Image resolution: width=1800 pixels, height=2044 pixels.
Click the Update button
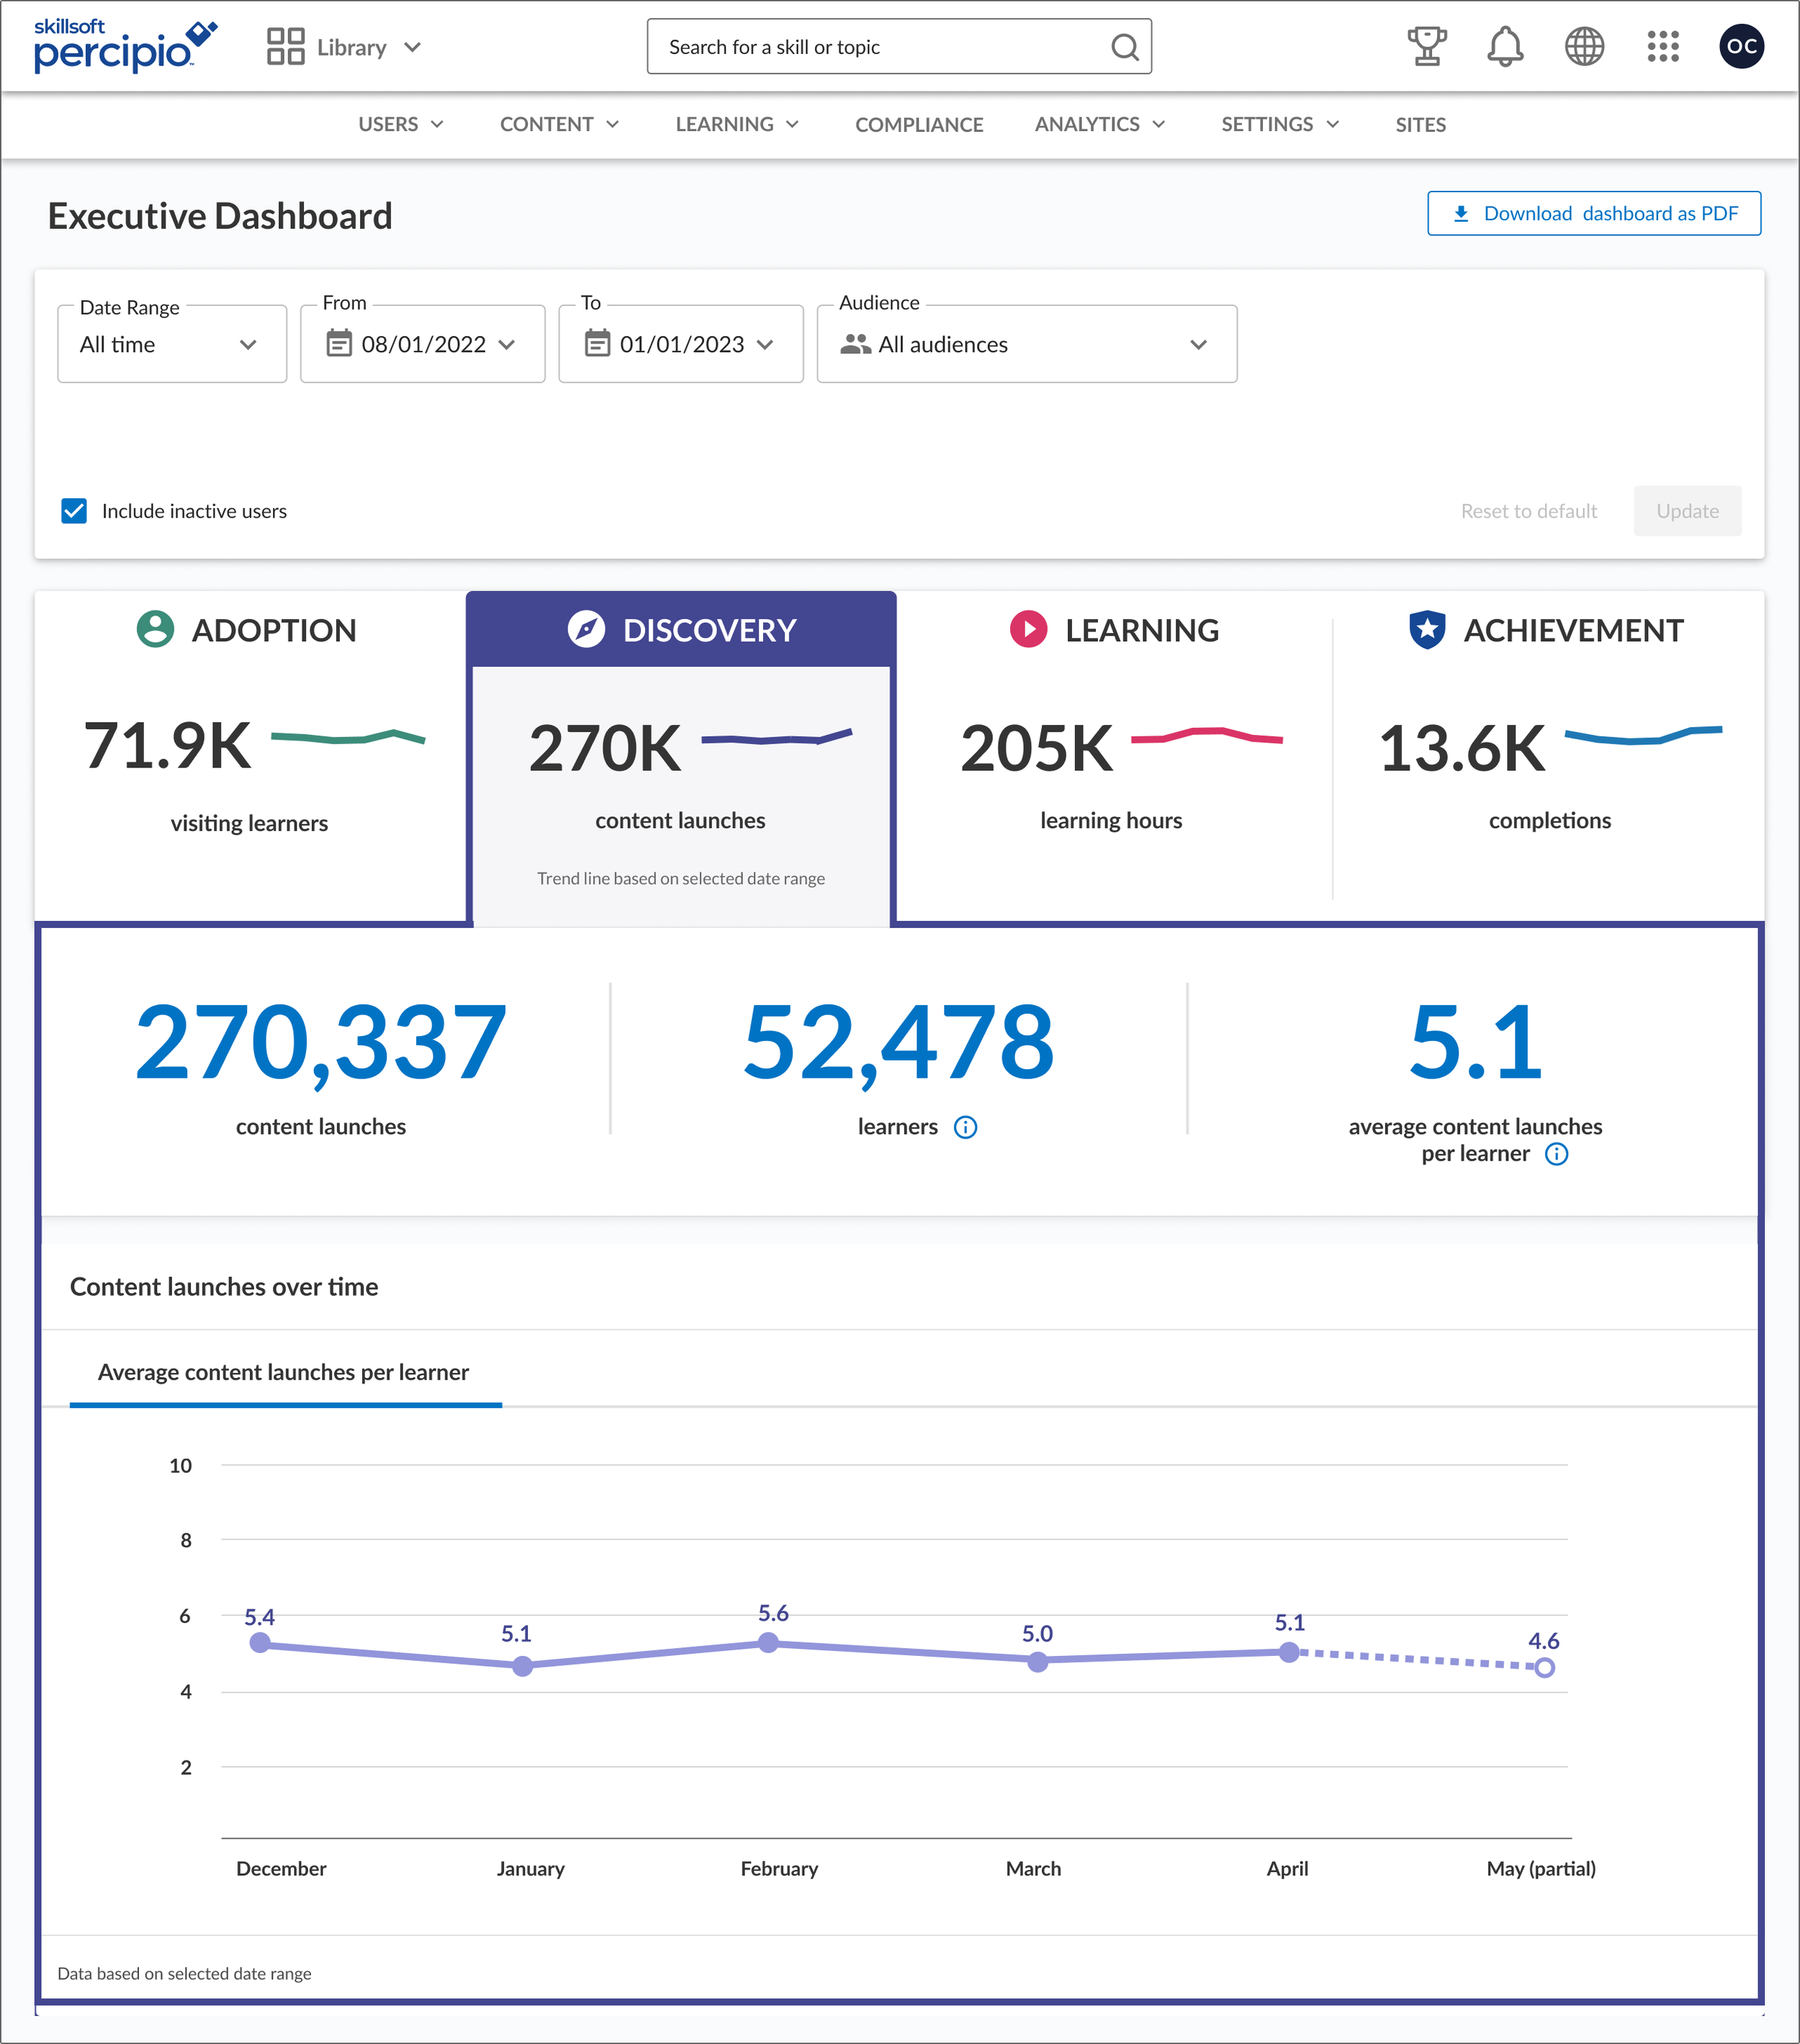pyautogui.click(x=1687, y=511)
